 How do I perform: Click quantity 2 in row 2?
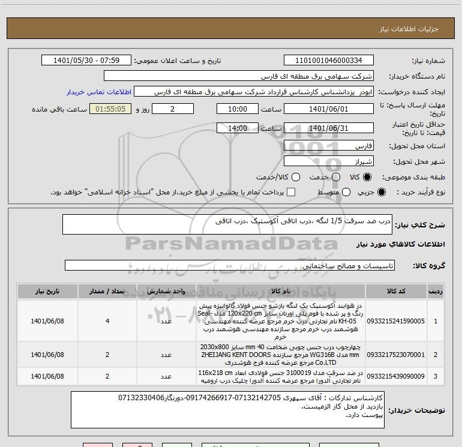pyautogui.click(x=107, y=355)
